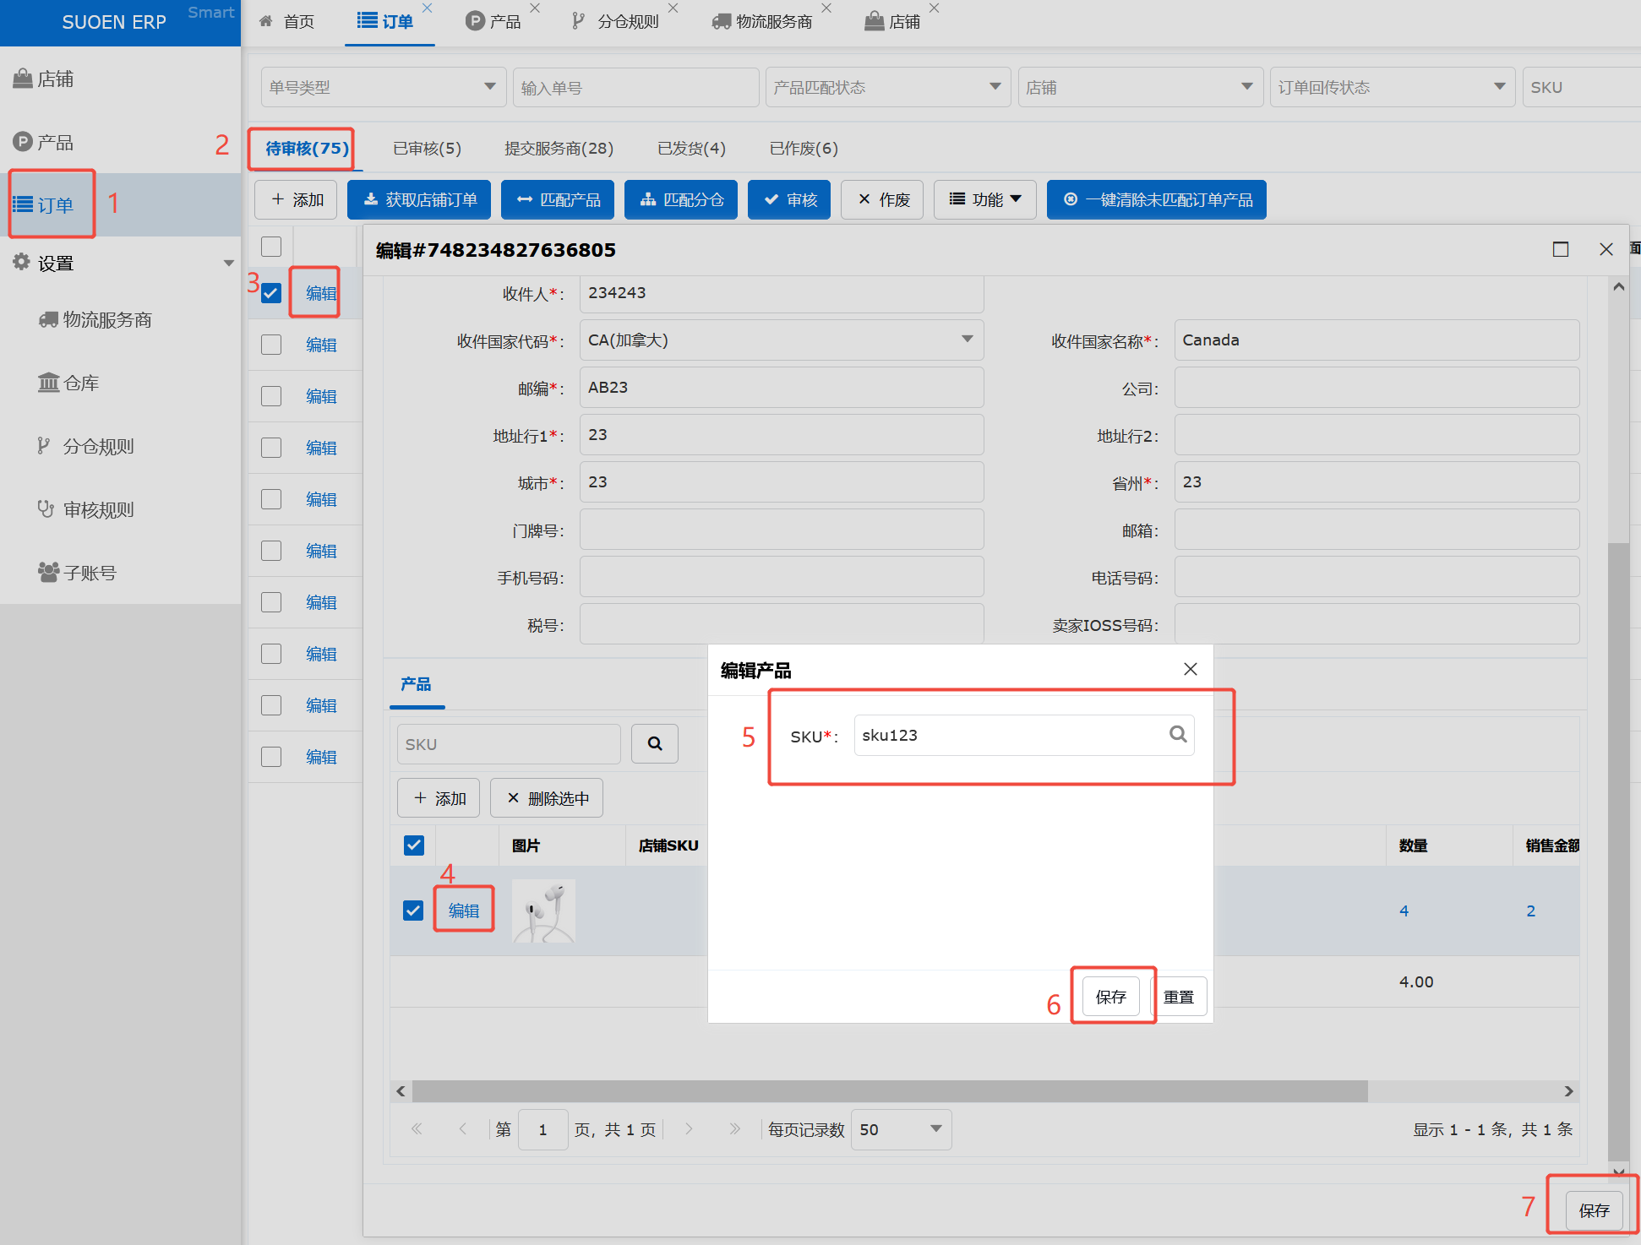Image resolution: width=1641 pixels, height=1245 pixels.
Task: Open 子账号 in the sidebar
Action: click(89, 574)
